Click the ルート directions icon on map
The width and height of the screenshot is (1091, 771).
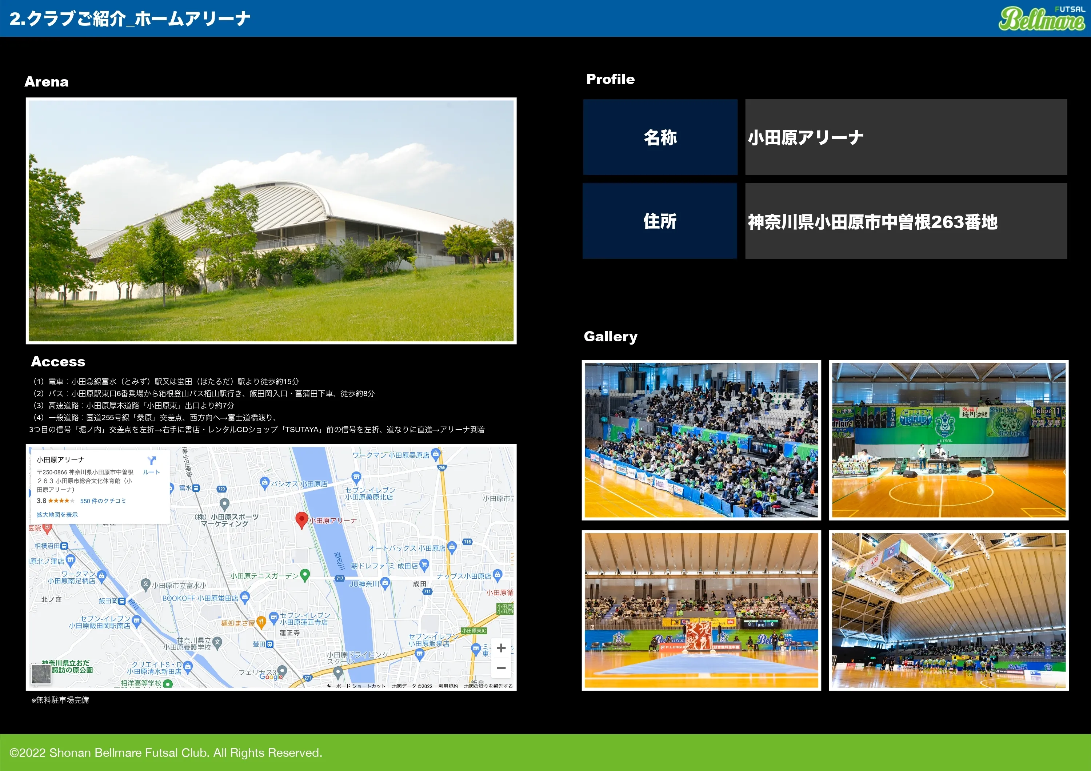click(x=152, y=461)
